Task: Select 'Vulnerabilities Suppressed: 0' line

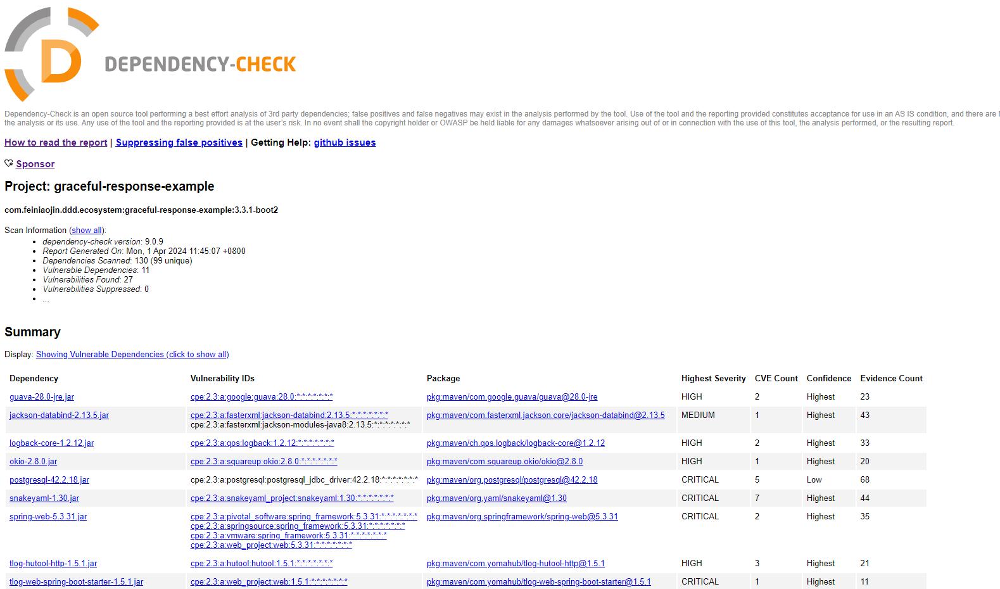Action: coord(96,289)
